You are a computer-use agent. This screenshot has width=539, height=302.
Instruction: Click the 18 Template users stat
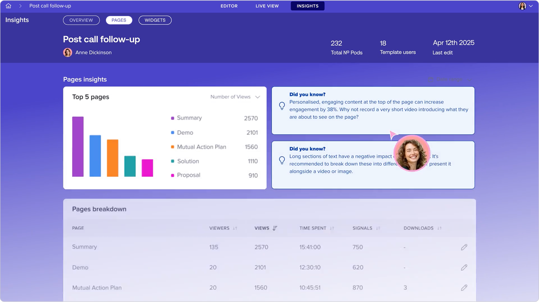398,48
